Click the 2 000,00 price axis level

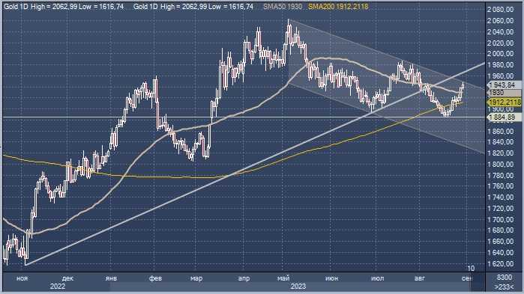pos(500,54)
